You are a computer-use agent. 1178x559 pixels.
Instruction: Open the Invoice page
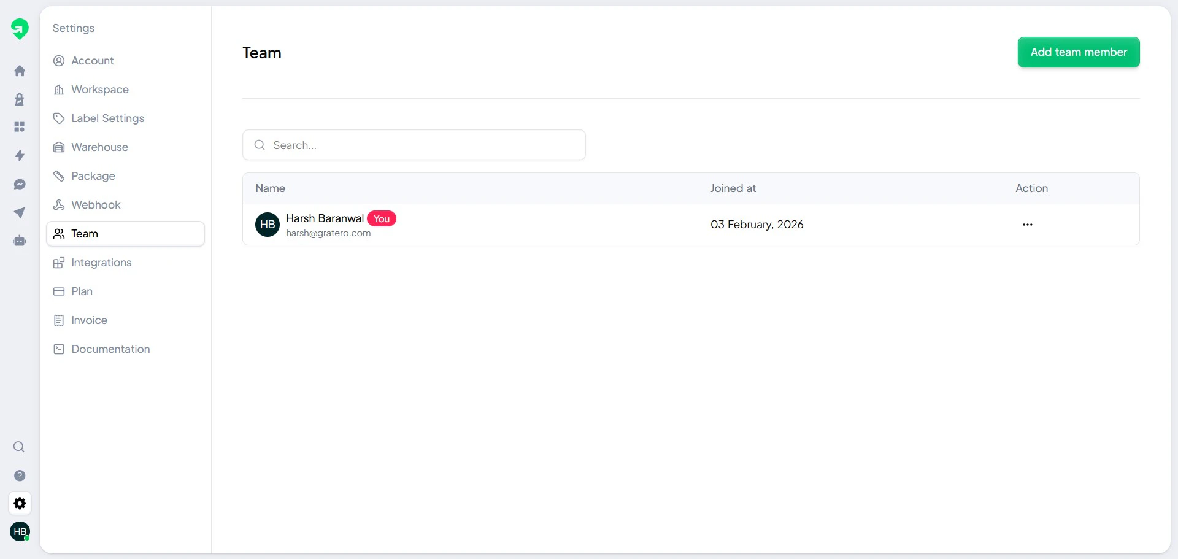[x=125, y=320]
